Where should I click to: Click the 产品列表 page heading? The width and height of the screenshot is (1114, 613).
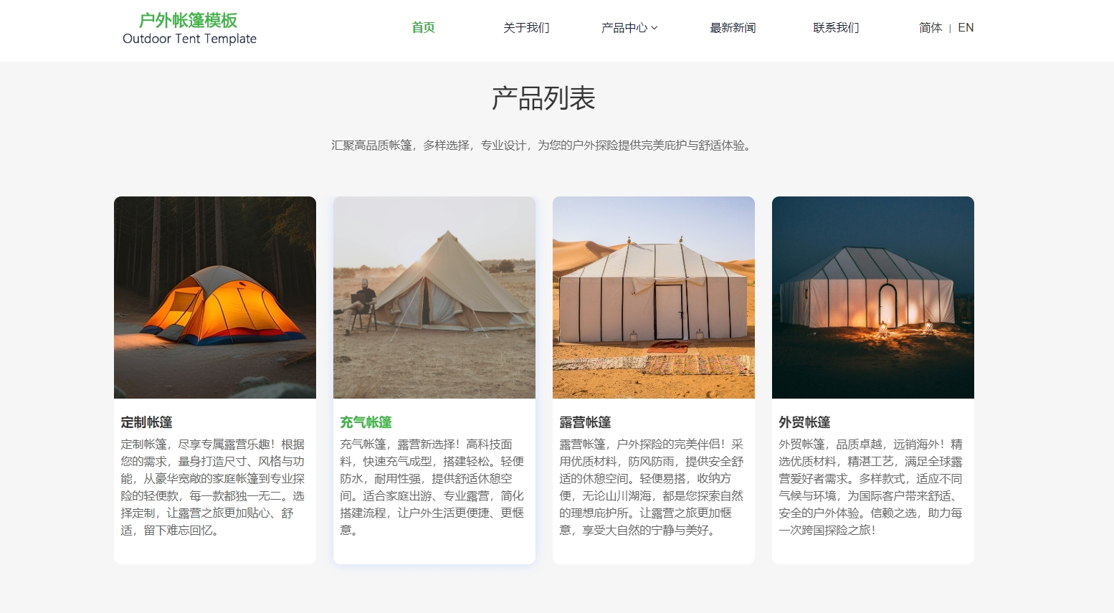click(x=543, y=98)
